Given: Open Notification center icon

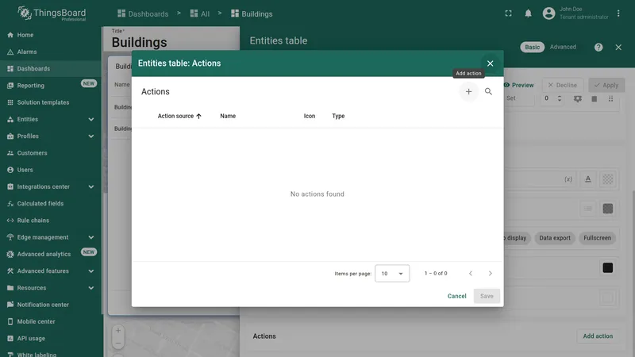Looking at the screenshot, I should coord(10,305).
